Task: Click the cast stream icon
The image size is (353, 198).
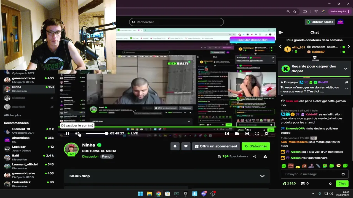Action: [x=237, y=133]
